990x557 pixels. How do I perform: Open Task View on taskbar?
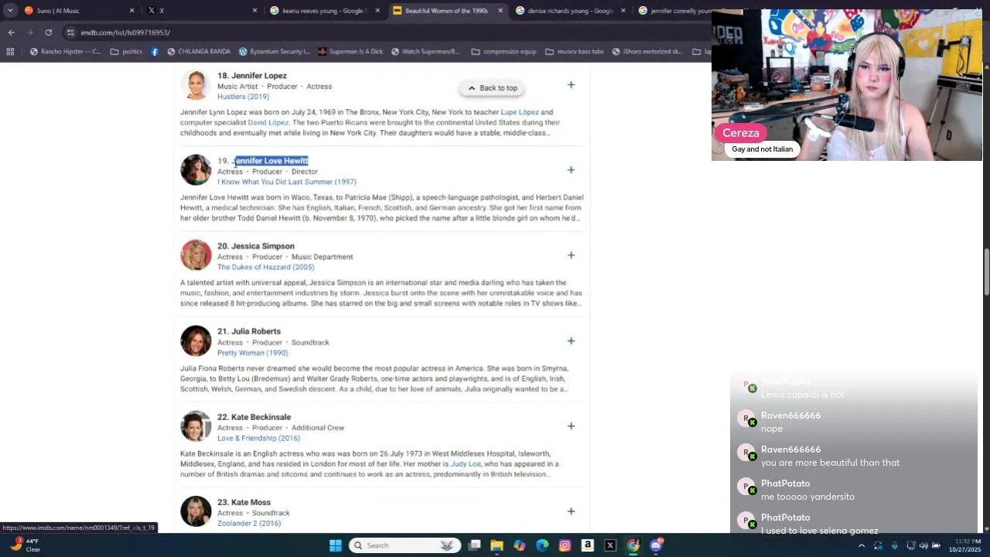pos(474,545)
